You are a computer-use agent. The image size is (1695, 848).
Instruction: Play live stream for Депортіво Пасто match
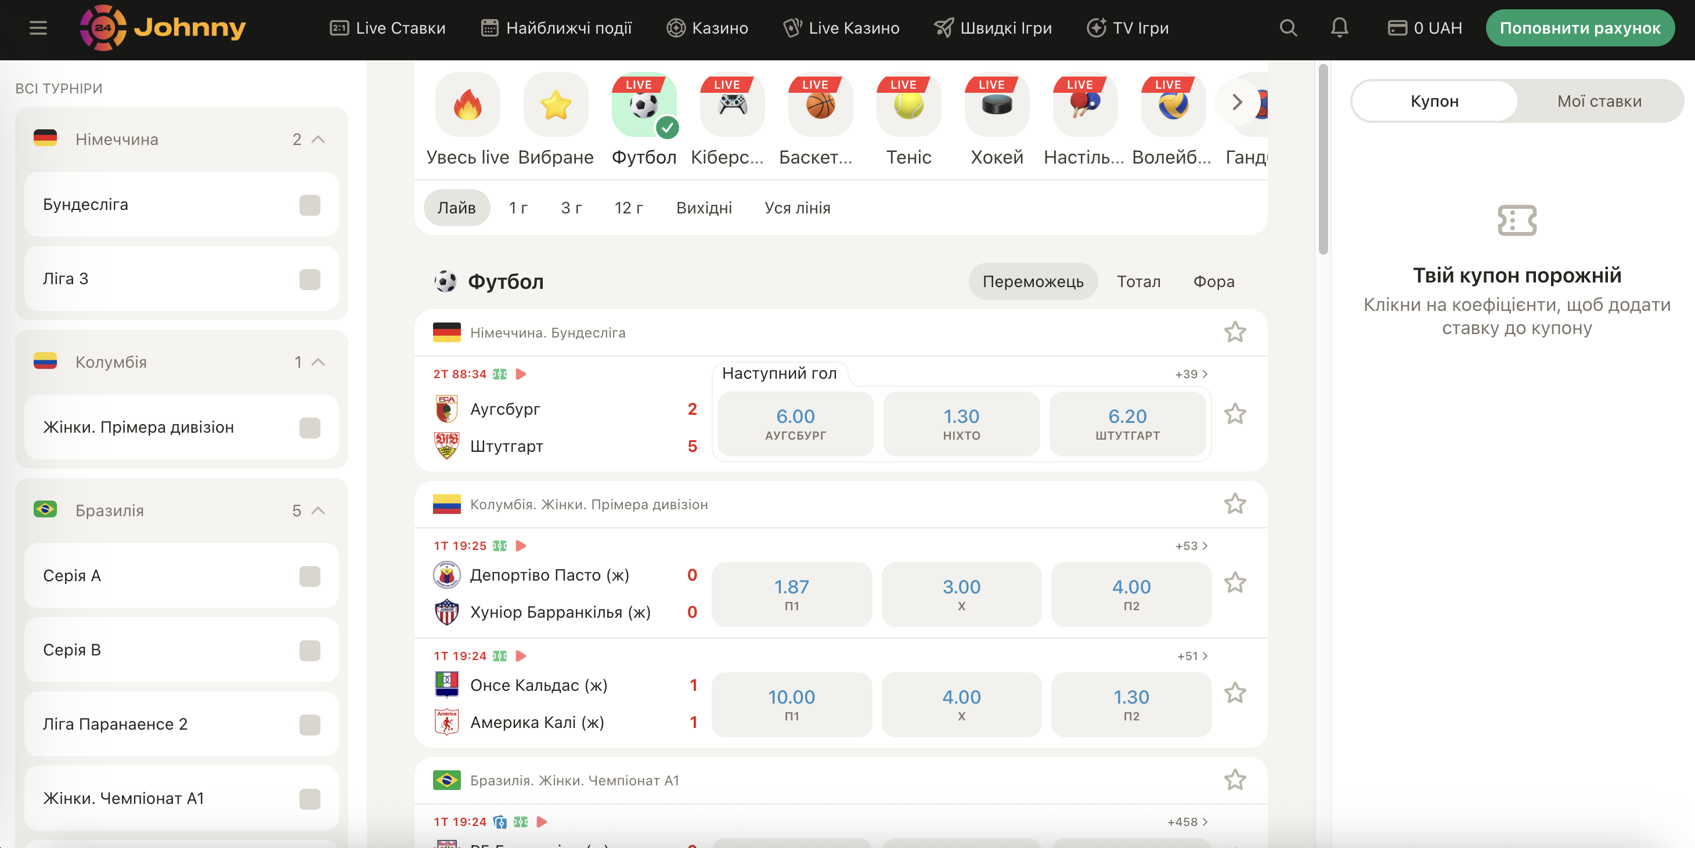click(521, 546)
